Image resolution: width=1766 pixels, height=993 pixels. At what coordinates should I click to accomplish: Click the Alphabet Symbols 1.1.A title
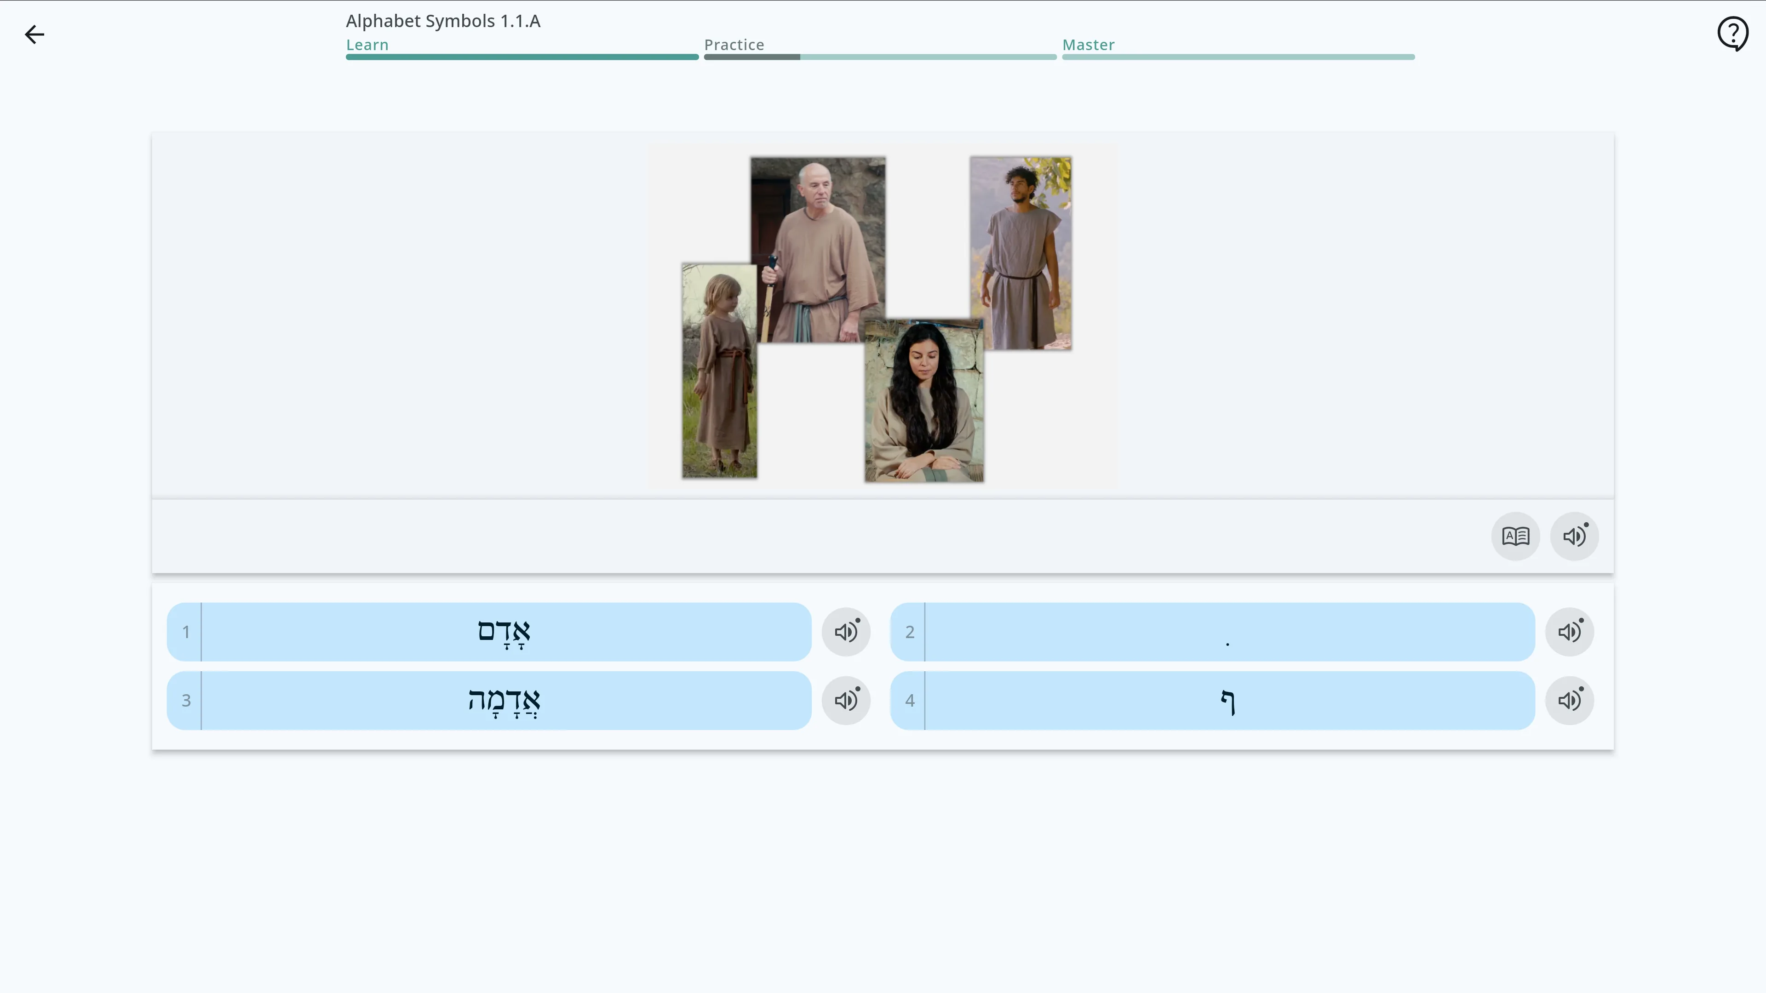pyautogui.click(x=443, y=21)
